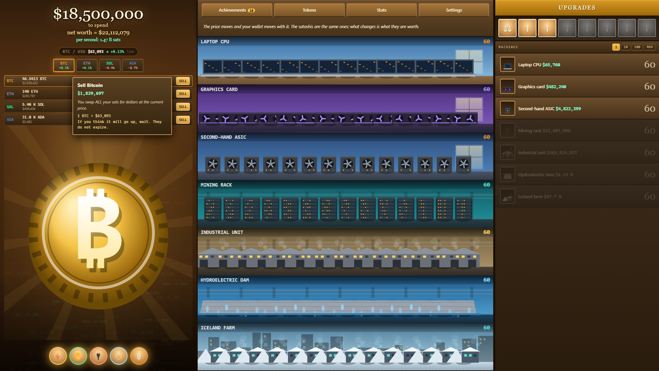Buy a Laptop CPU via its laptop icon
The image size is (659, 371).
pos(508,65)
